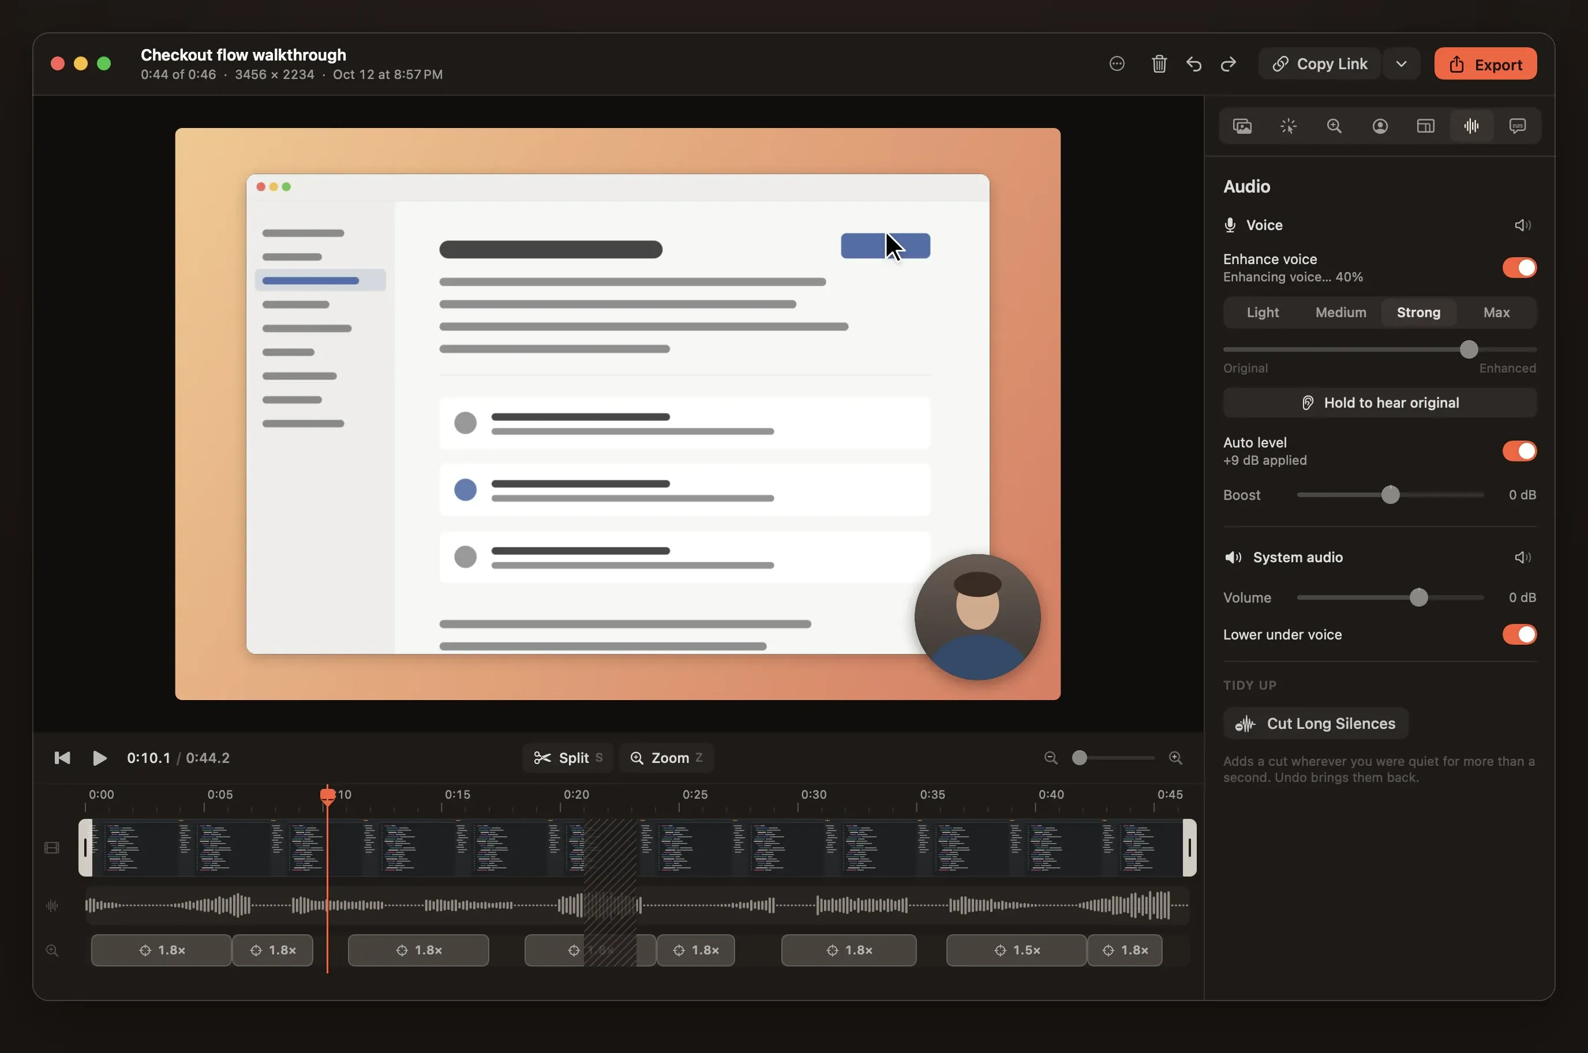Play the recording
This screenshot has width=1588, height=1053.
pos(99,758)
